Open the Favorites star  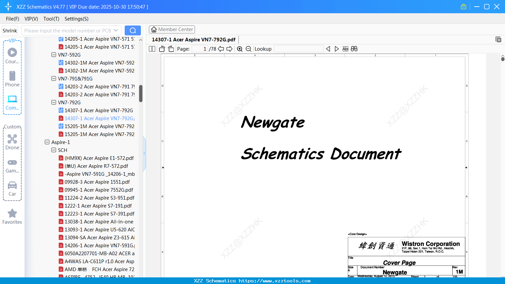click(x=12, y=216)
